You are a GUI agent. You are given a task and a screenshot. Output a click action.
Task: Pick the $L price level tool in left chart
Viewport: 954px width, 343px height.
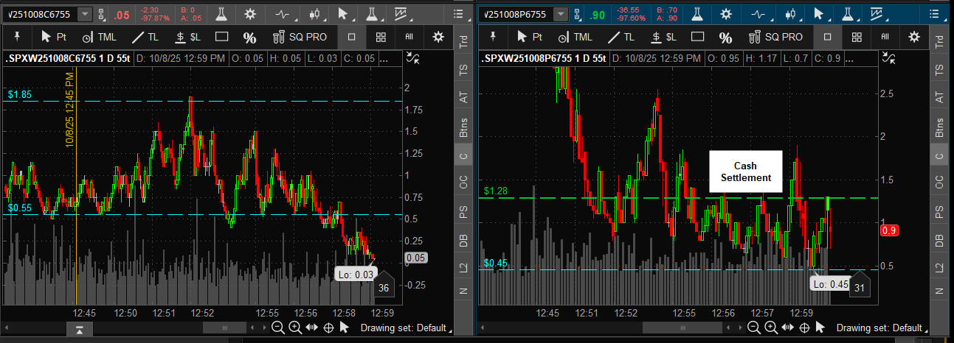click(188, 37)
